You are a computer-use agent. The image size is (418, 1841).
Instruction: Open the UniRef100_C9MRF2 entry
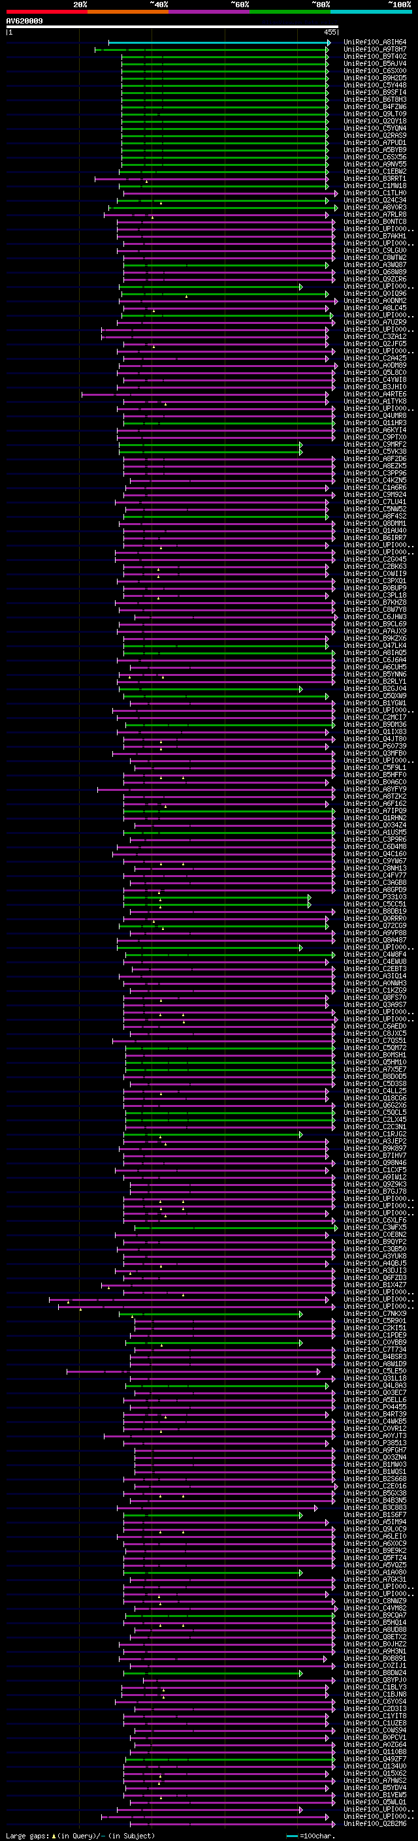click(374, 445)
